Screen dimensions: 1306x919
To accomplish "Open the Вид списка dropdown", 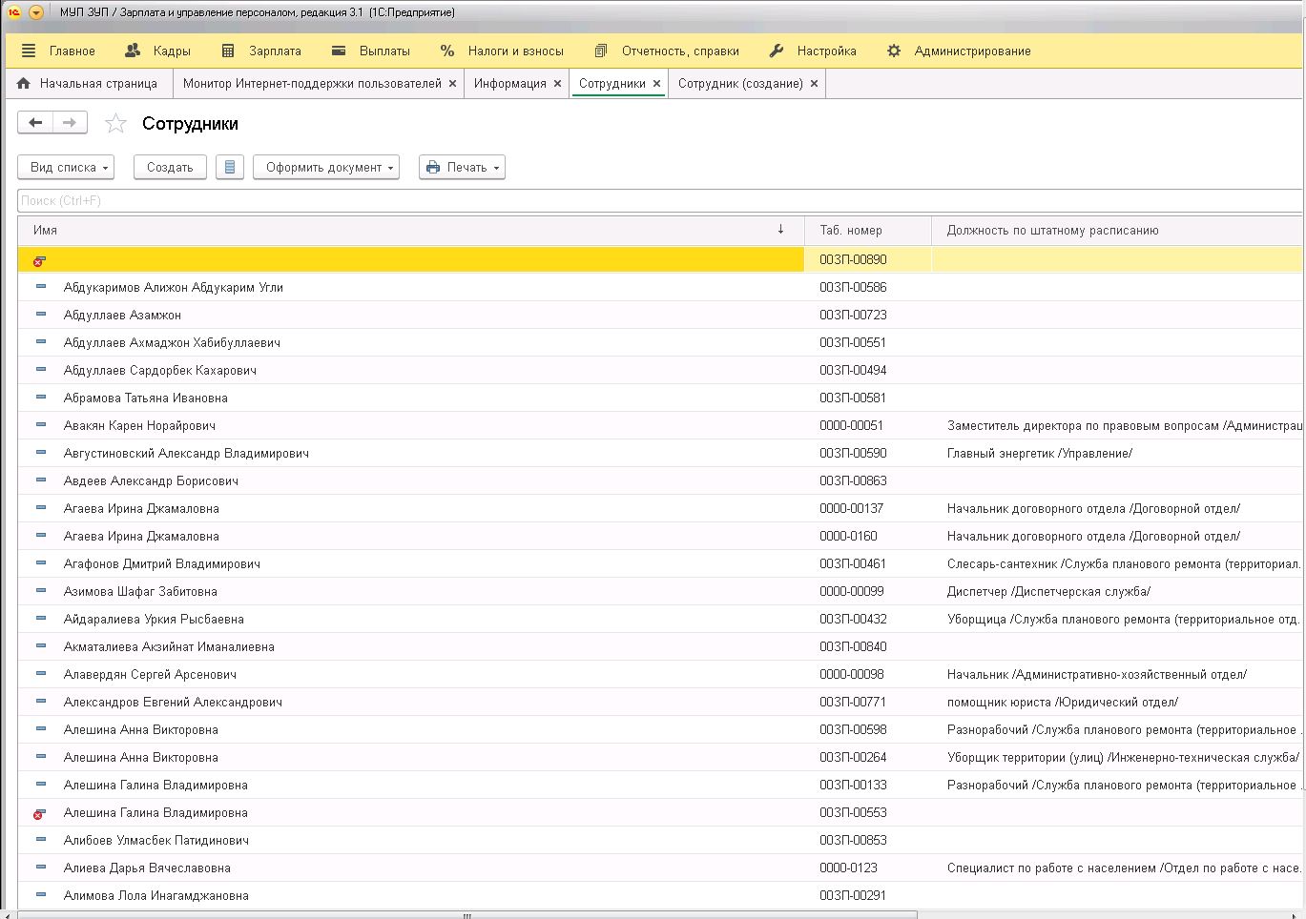I will click(x=66, y=167).
